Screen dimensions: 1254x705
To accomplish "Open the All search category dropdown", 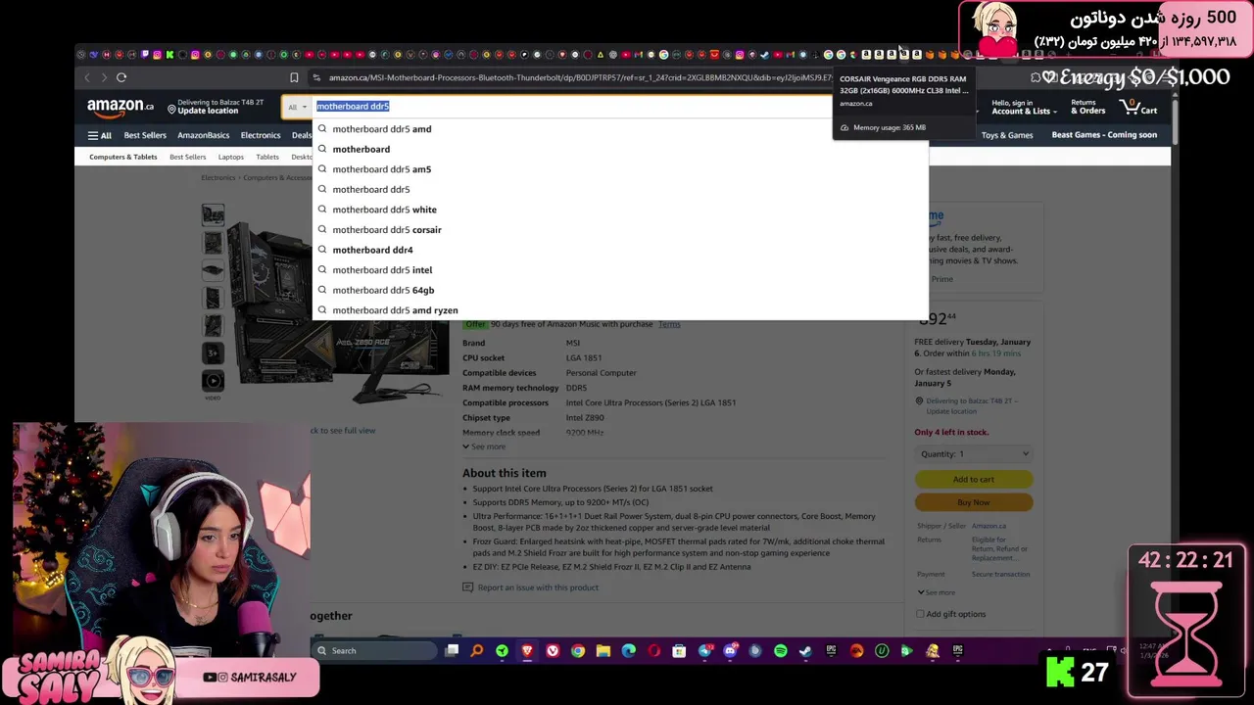I will (297, 107).
